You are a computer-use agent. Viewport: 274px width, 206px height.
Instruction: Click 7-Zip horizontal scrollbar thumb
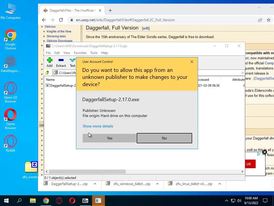pyautogui.click(x=87, y=171)
